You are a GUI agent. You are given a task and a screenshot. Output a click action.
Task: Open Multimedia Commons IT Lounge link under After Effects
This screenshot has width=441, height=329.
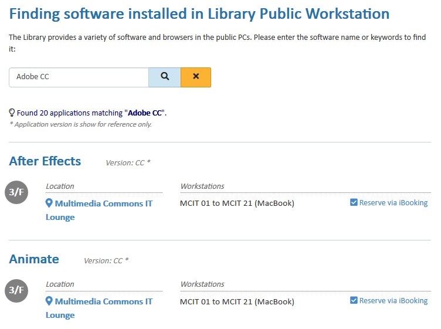pos(99,210)
